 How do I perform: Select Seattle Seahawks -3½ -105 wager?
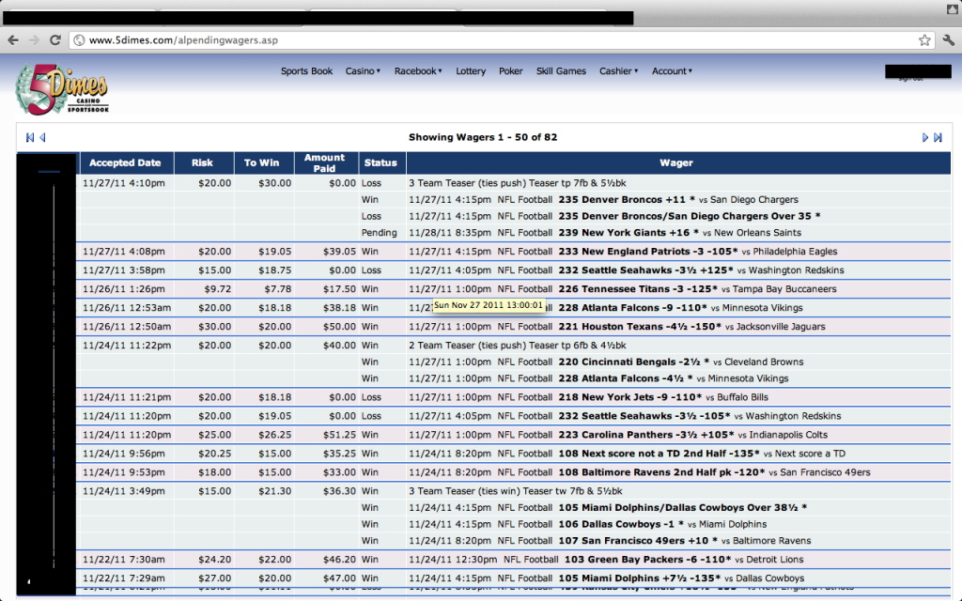click(x=625, y=416)
